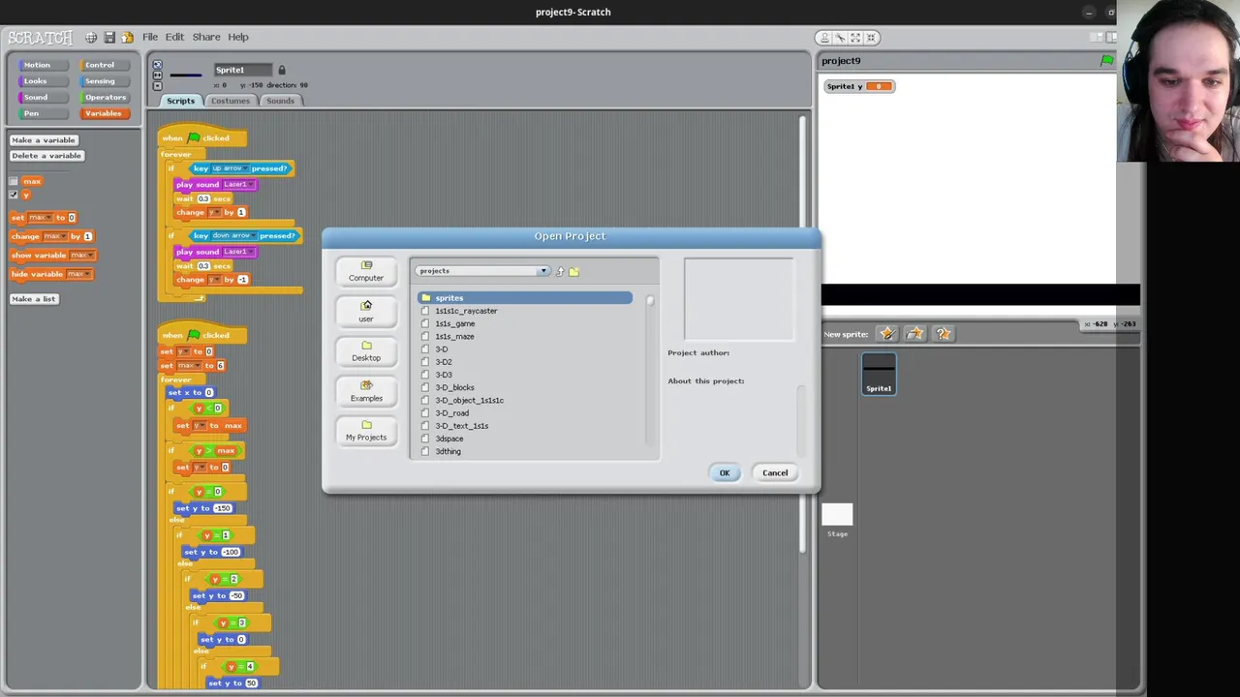Select the 1s1s_game project file
The width and height of the screenshot is (1240, 697).
[x=454, y=323]
